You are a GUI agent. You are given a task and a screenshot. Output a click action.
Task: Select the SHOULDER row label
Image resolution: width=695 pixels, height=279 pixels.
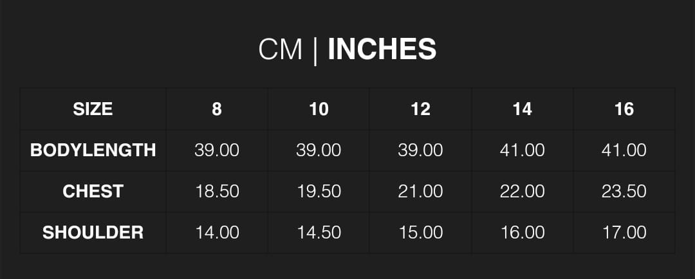(93, 232)
